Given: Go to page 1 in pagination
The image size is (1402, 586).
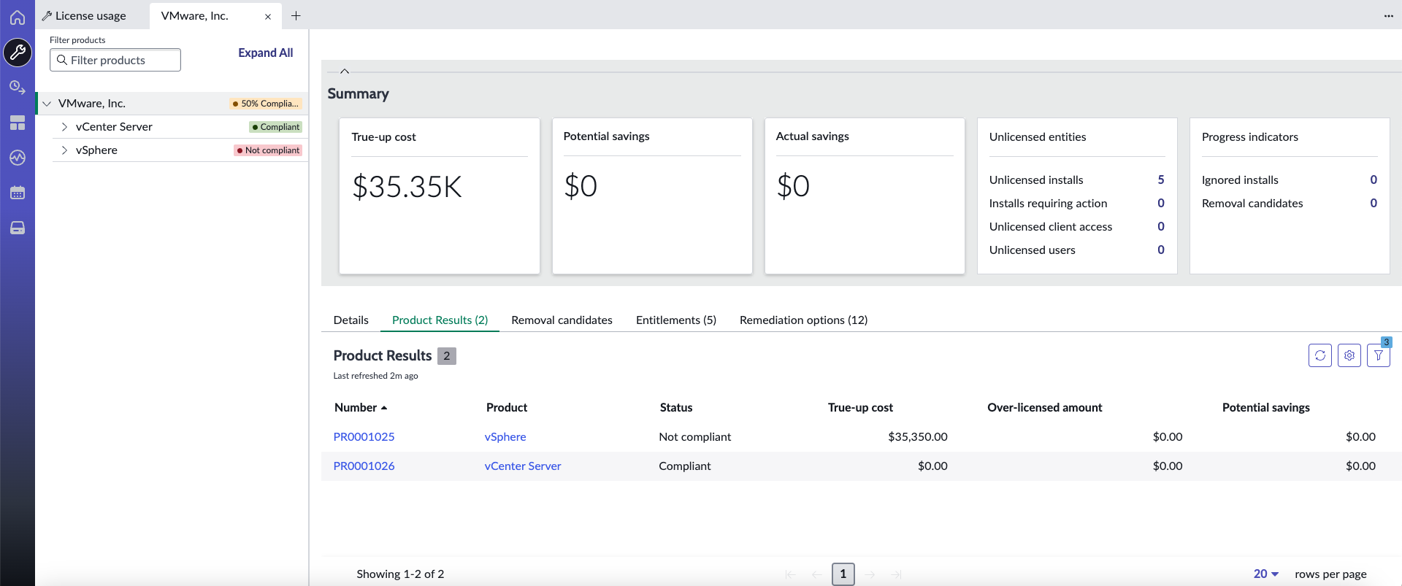Looking at the screenshot, I should click(843, 574).
